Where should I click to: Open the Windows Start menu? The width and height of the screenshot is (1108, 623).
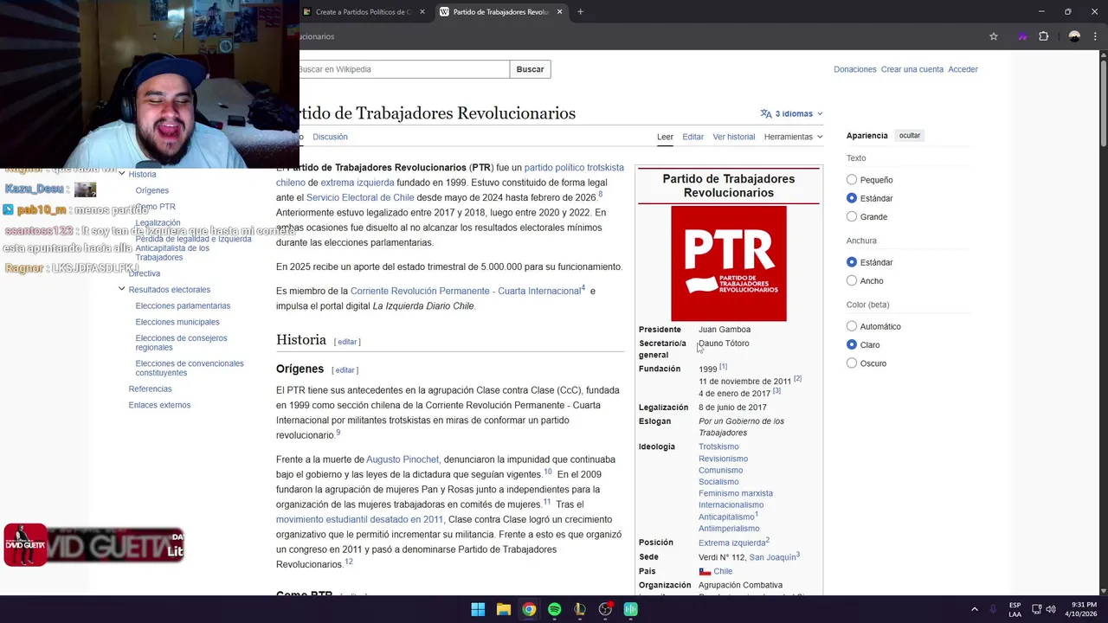[x=478, y=609]
